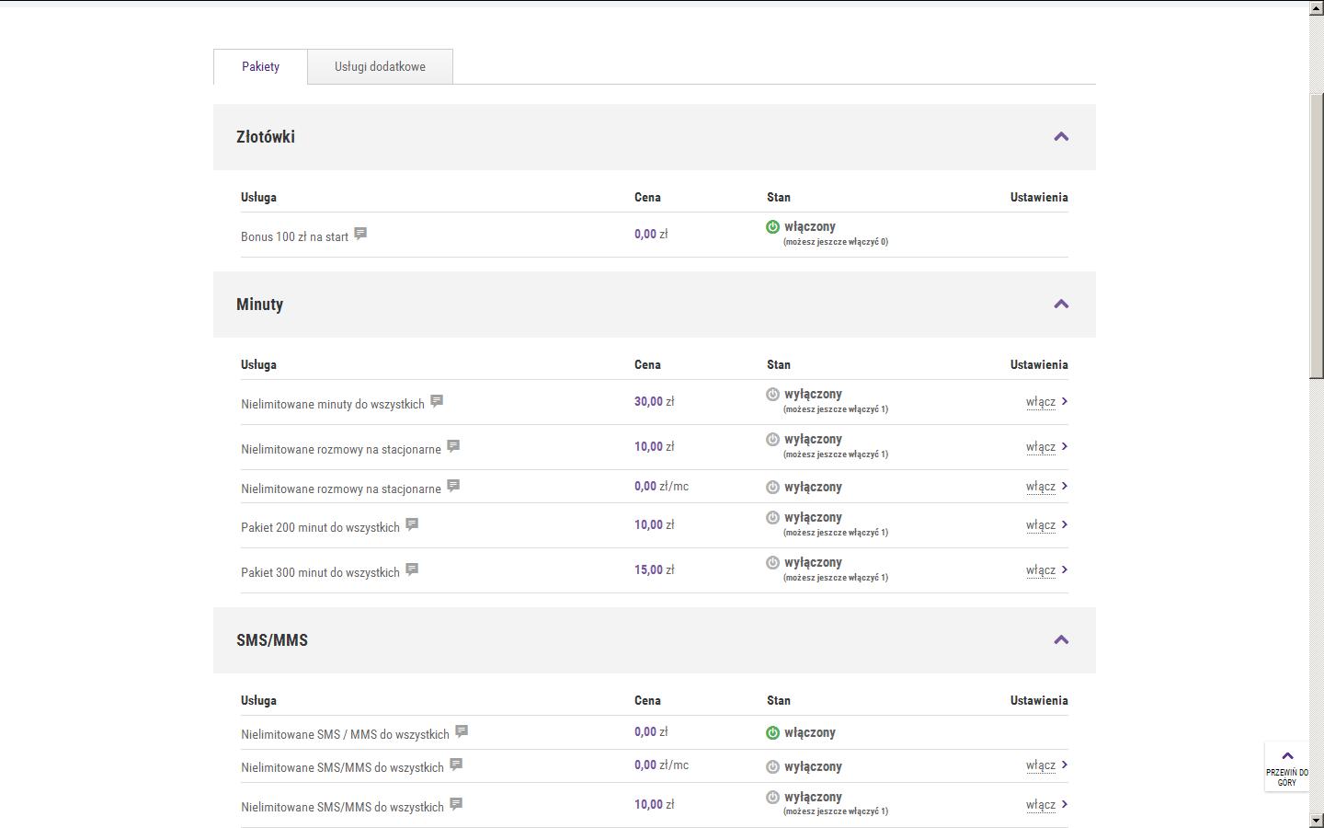The height and width of the screenshot is (828, 1324).
Task: Click green power icon for Bonus 100 zł
Action: (x=772, y=226)
